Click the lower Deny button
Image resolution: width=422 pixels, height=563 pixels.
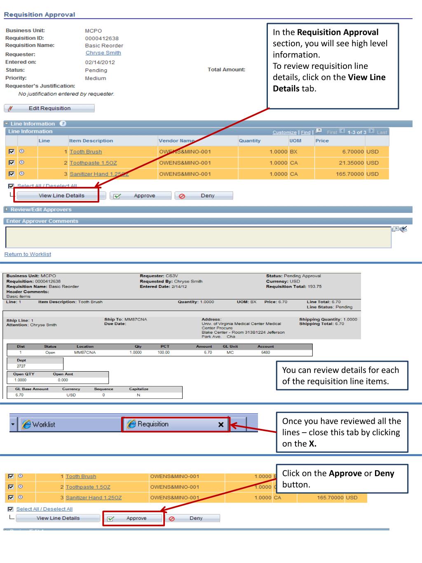coord(192,518)
